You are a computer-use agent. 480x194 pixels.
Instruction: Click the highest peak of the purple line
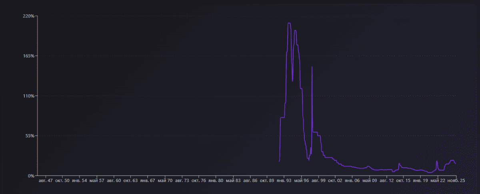coord(289,23)
